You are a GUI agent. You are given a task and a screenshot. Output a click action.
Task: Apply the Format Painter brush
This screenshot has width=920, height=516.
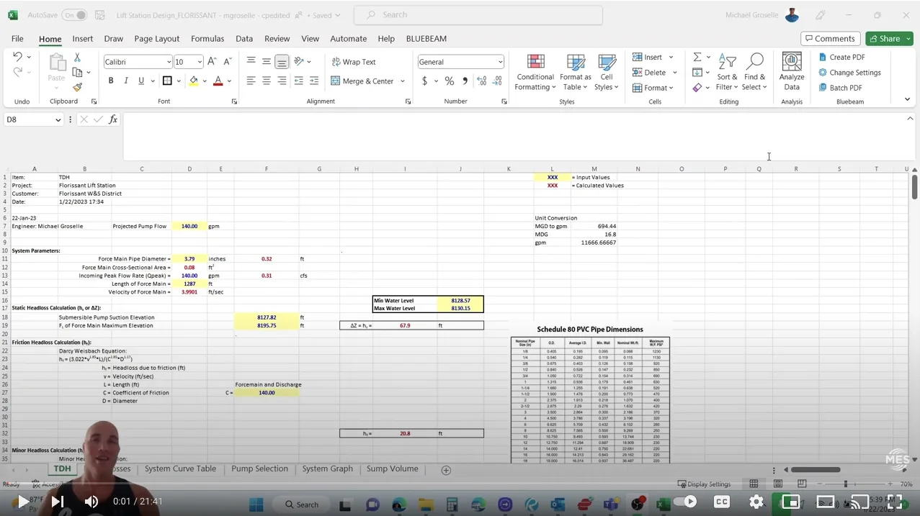click(77, 87)
